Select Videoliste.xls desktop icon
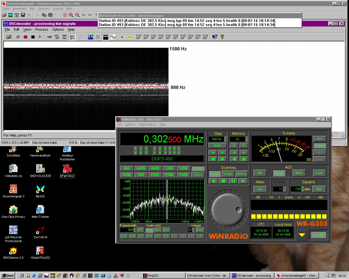349x279 pixels. (13, 171)
